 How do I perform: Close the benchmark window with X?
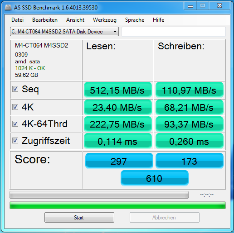click(x=219, y=5)
